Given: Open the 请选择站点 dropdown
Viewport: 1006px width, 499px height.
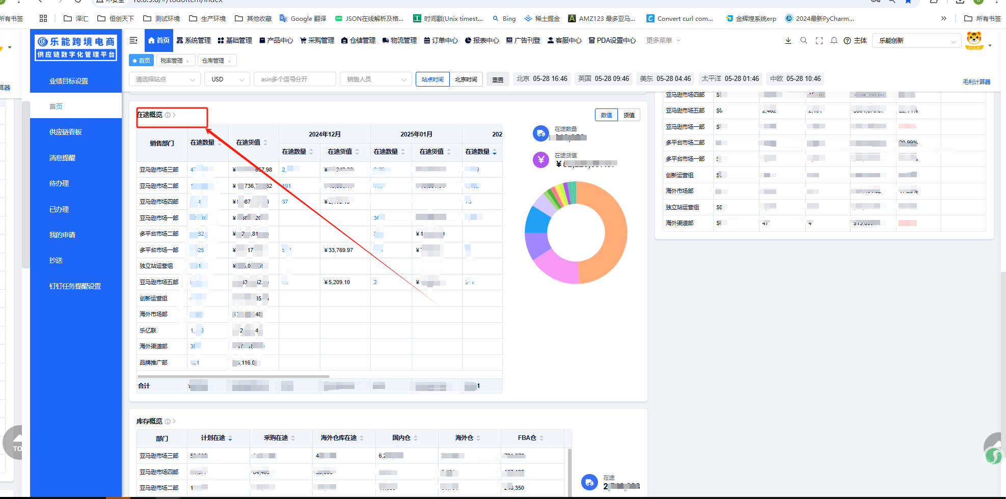Looking at the screenshot, I should [x=165, y=79].
